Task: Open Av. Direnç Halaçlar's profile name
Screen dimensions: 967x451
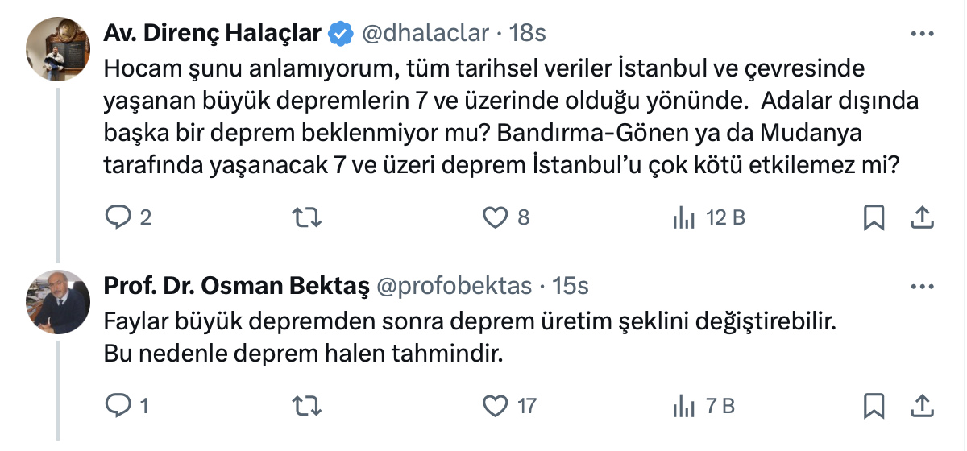Action: pos(213,33)
